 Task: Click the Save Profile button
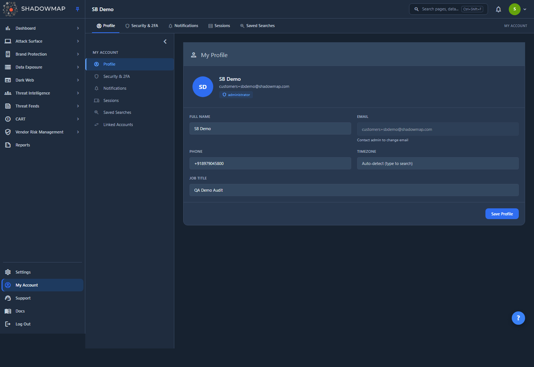pos(502,214)
